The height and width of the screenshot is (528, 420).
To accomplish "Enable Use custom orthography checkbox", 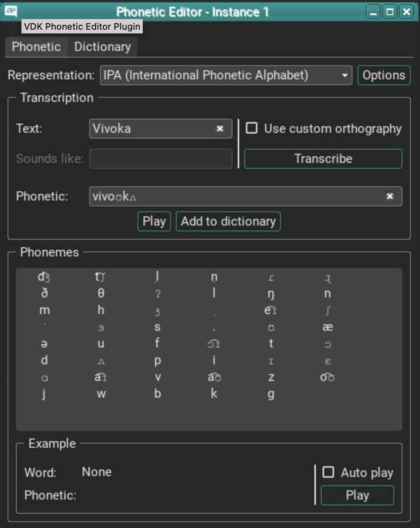I will 252,128.
